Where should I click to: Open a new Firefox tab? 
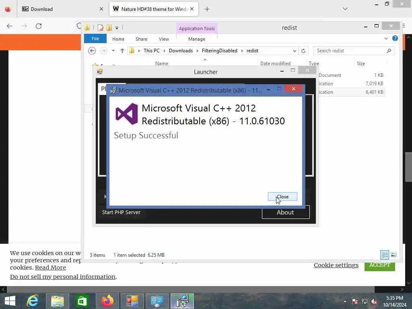[207, 9]
